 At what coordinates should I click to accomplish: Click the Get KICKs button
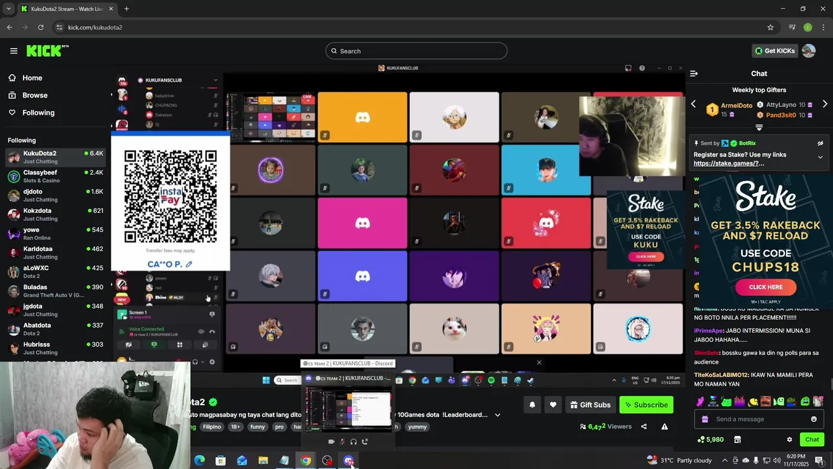tap(774, 51)
